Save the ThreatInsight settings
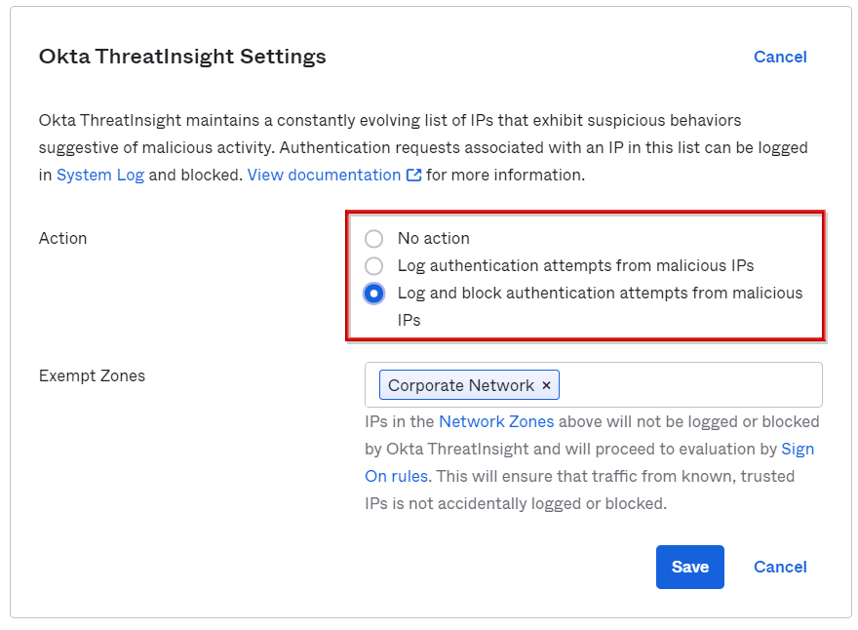 pyautogui.click(x=689, y=568)
